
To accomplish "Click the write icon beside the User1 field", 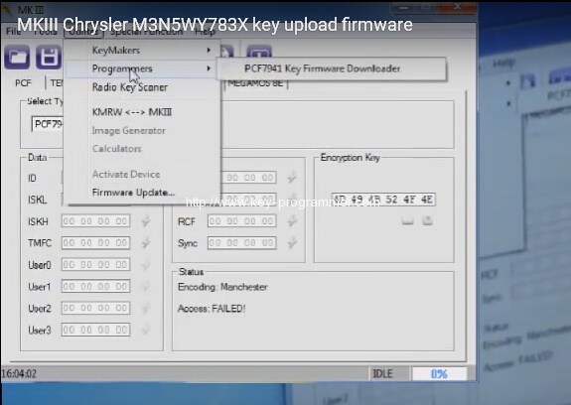I will (x=146, y=286).
